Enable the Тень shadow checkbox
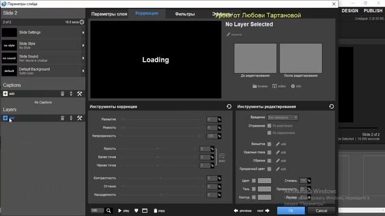 [254, 189]
